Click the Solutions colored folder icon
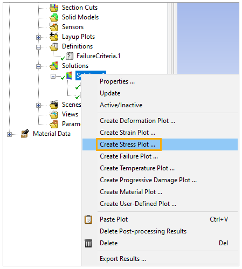This screenshot has width=242, height=269. (54, 66)
